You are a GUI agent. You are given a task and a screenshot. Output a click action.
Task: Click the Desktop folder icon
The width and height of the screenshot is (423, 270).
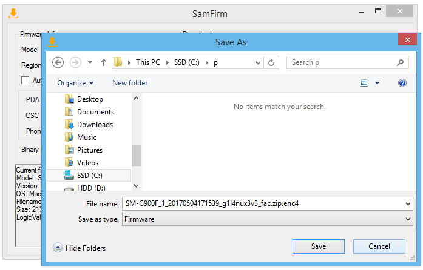point(69,99)
